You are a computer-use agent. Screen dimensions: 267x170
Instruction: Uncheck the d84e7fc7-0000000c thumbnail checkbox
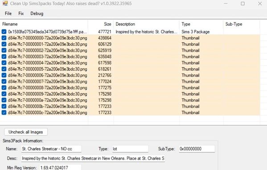[4, 112]
